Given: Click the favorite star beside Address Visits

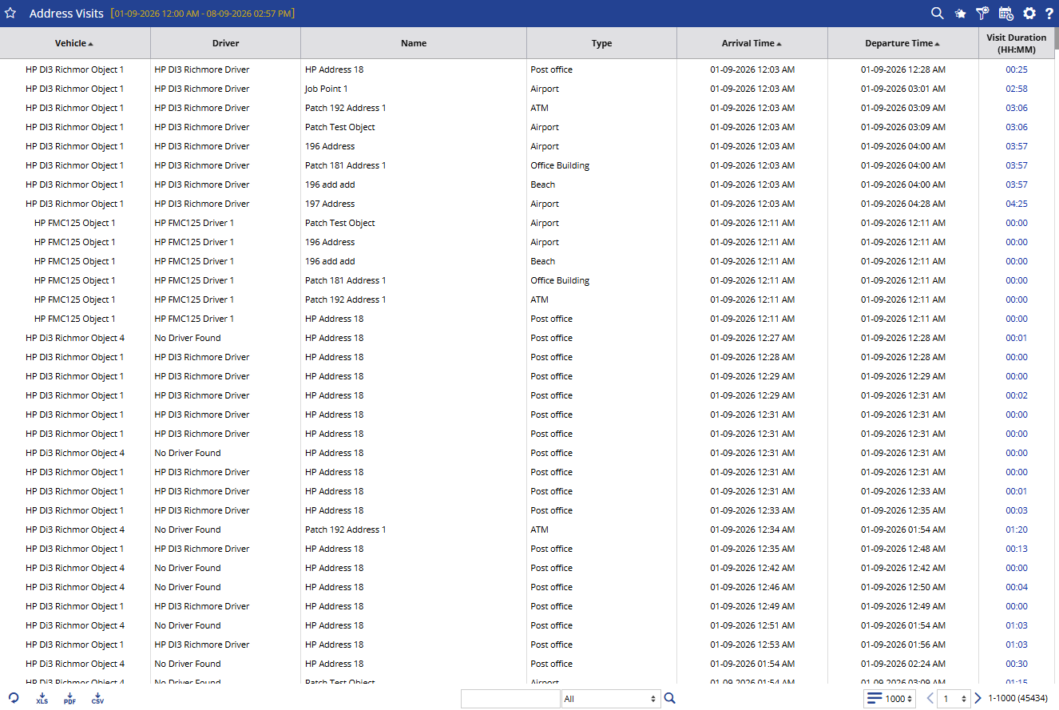Looking at the screenshot, I should tap(10, 14).
